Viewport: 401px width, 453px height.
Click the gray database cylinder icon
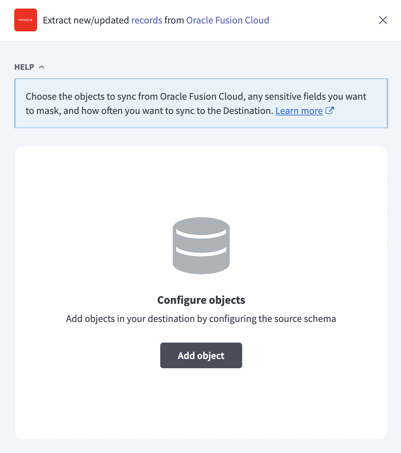(201, 246)
